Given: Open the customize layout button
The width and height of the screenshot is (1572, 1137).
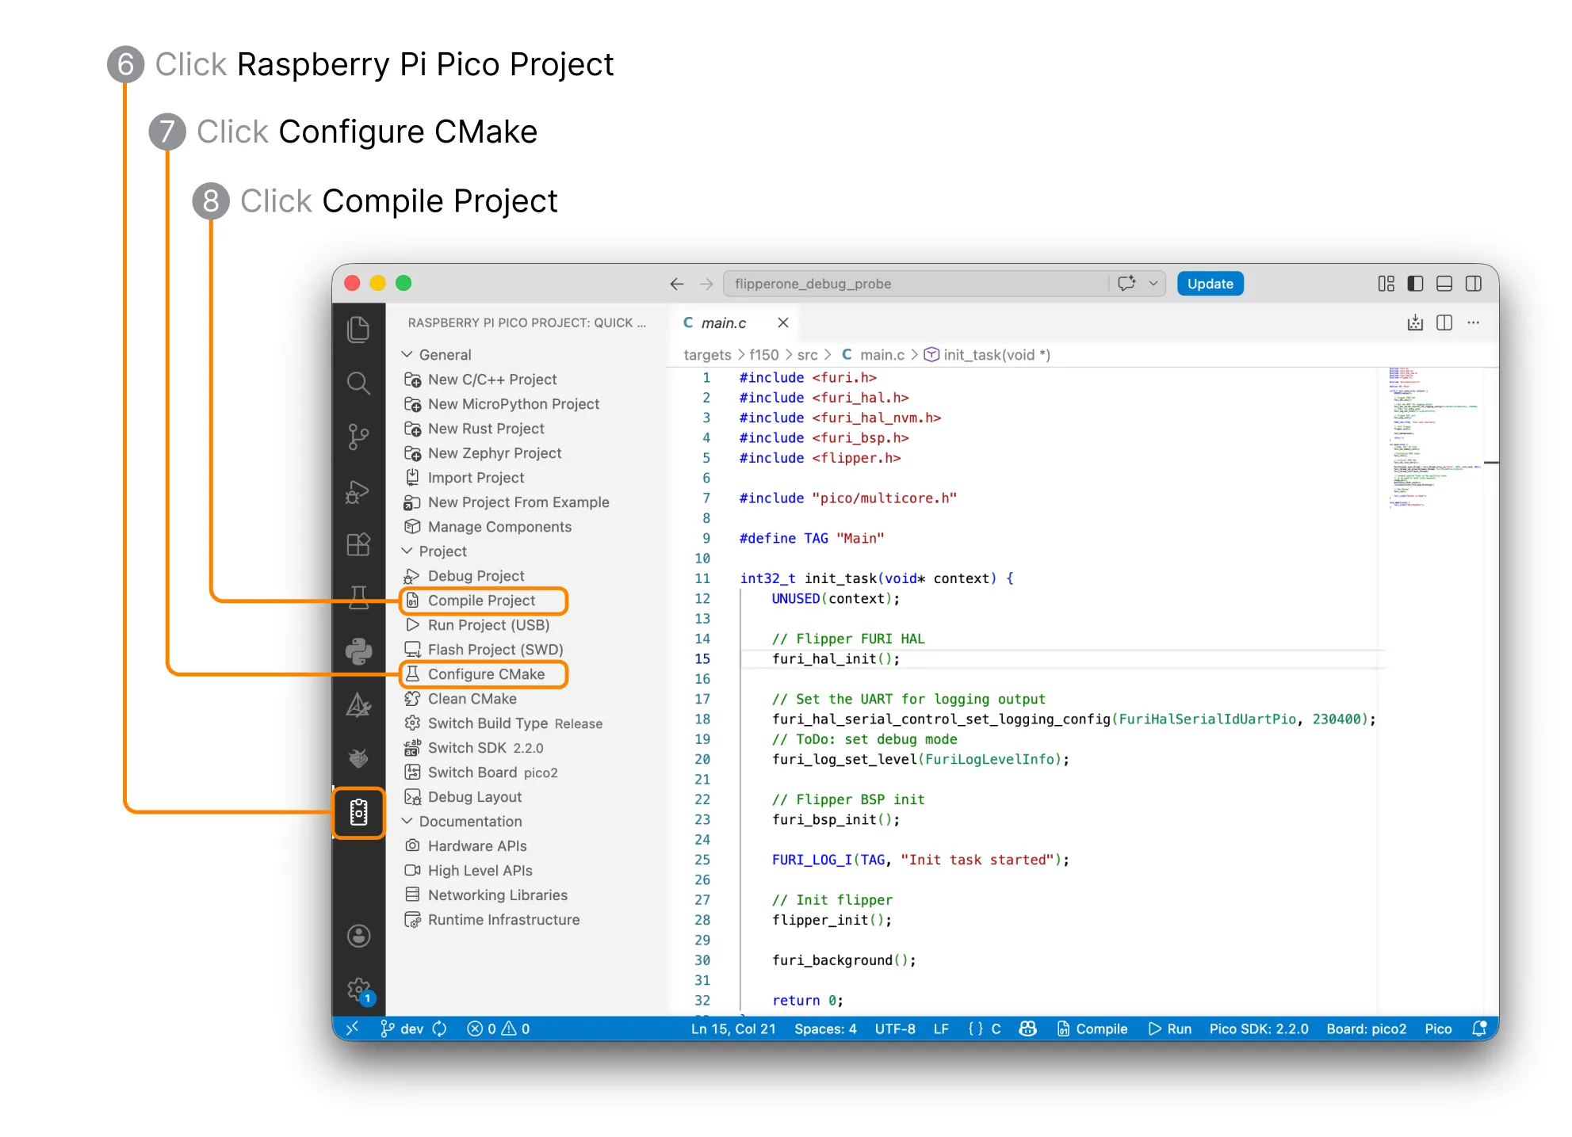Looking at the screenshot, I should (x=1386, y=284).
